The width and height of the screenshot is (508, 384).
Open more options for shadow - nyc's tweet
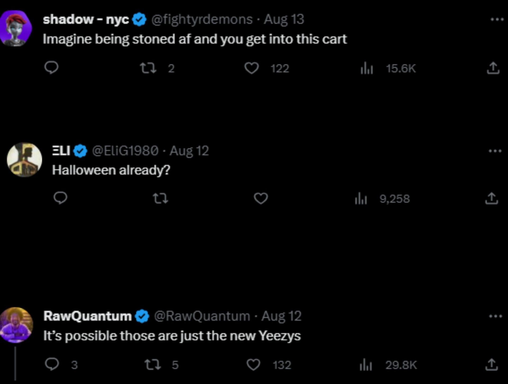(497, 19)
